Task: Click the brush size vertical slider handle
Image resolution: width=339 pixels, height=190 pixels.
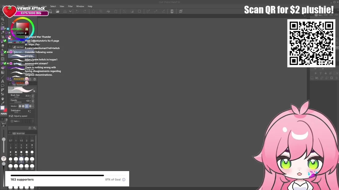Action: pyautogui.click(x=3, y=139)
